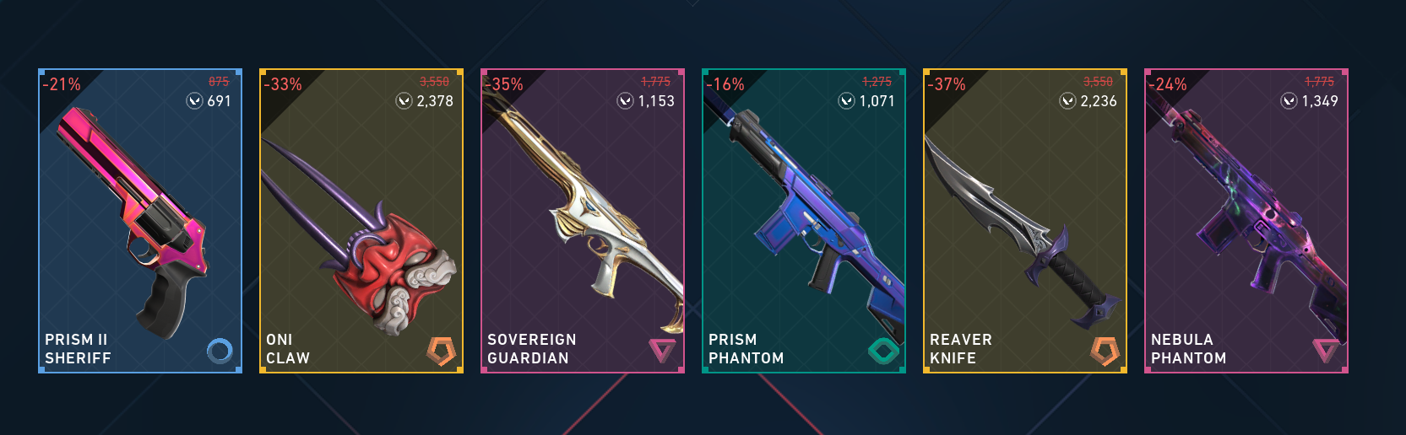Click the VP currency icon beside 2,378

tap(404, 101)
